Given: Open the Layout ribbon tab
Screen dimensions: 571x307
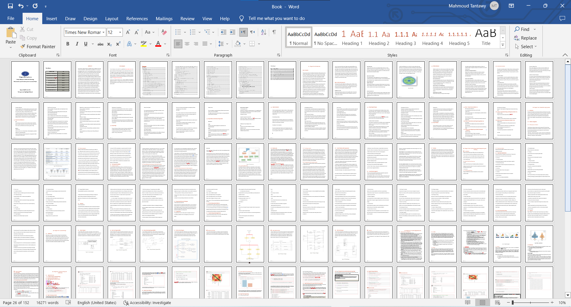Looking at the screenshot, I should click(x=112, y=18).
